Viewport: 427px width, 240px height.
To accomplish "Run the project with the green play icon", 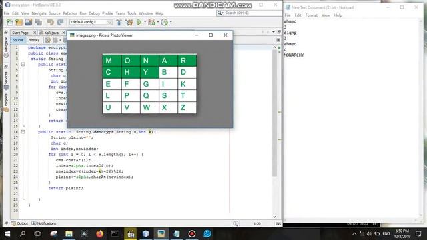I will pos(139,22).
